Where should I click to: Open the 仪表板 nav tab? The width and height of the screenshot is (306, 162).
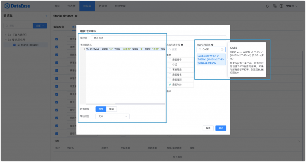coord(71,6)
